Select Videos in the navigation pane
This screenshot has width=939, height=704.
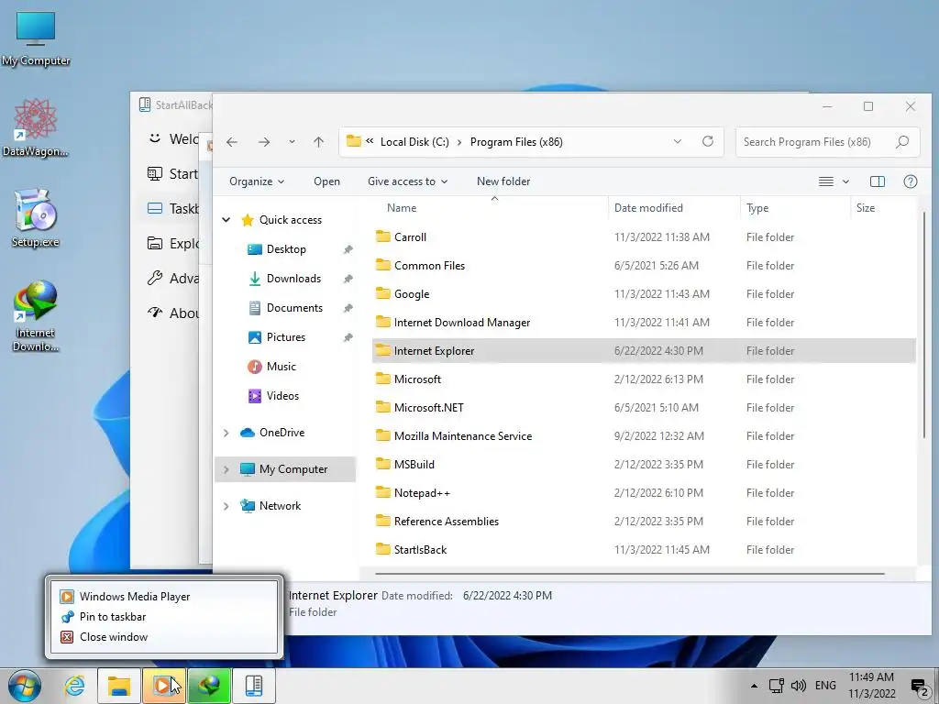[282, 396]
